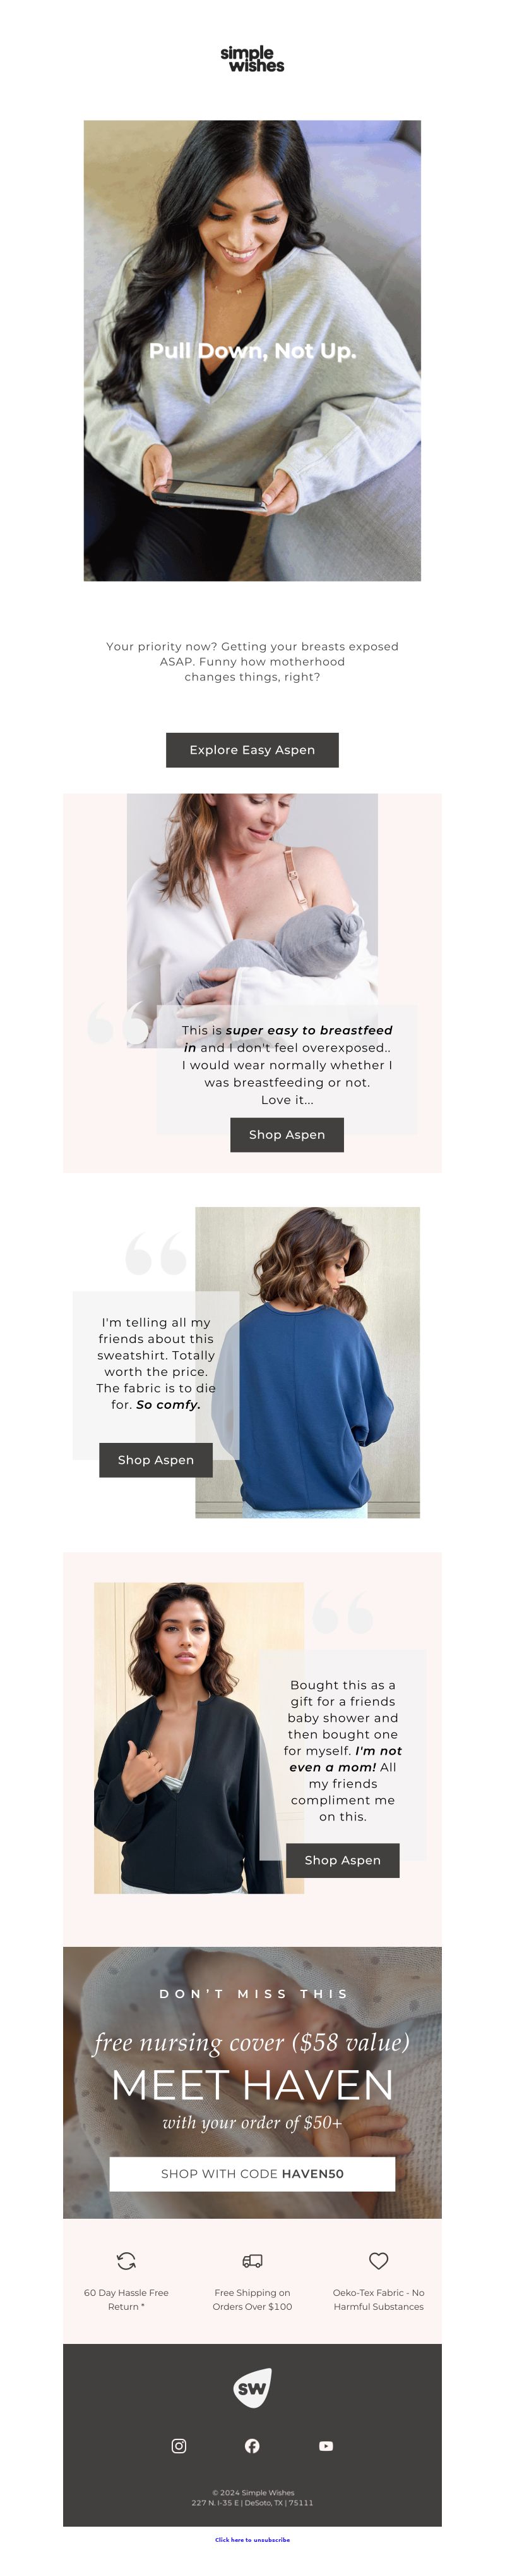Image resolution: width=505 pixels, height=2576 pixels.
Task: Open the Facebook icon in footer
Action: tap(252, 2446)
